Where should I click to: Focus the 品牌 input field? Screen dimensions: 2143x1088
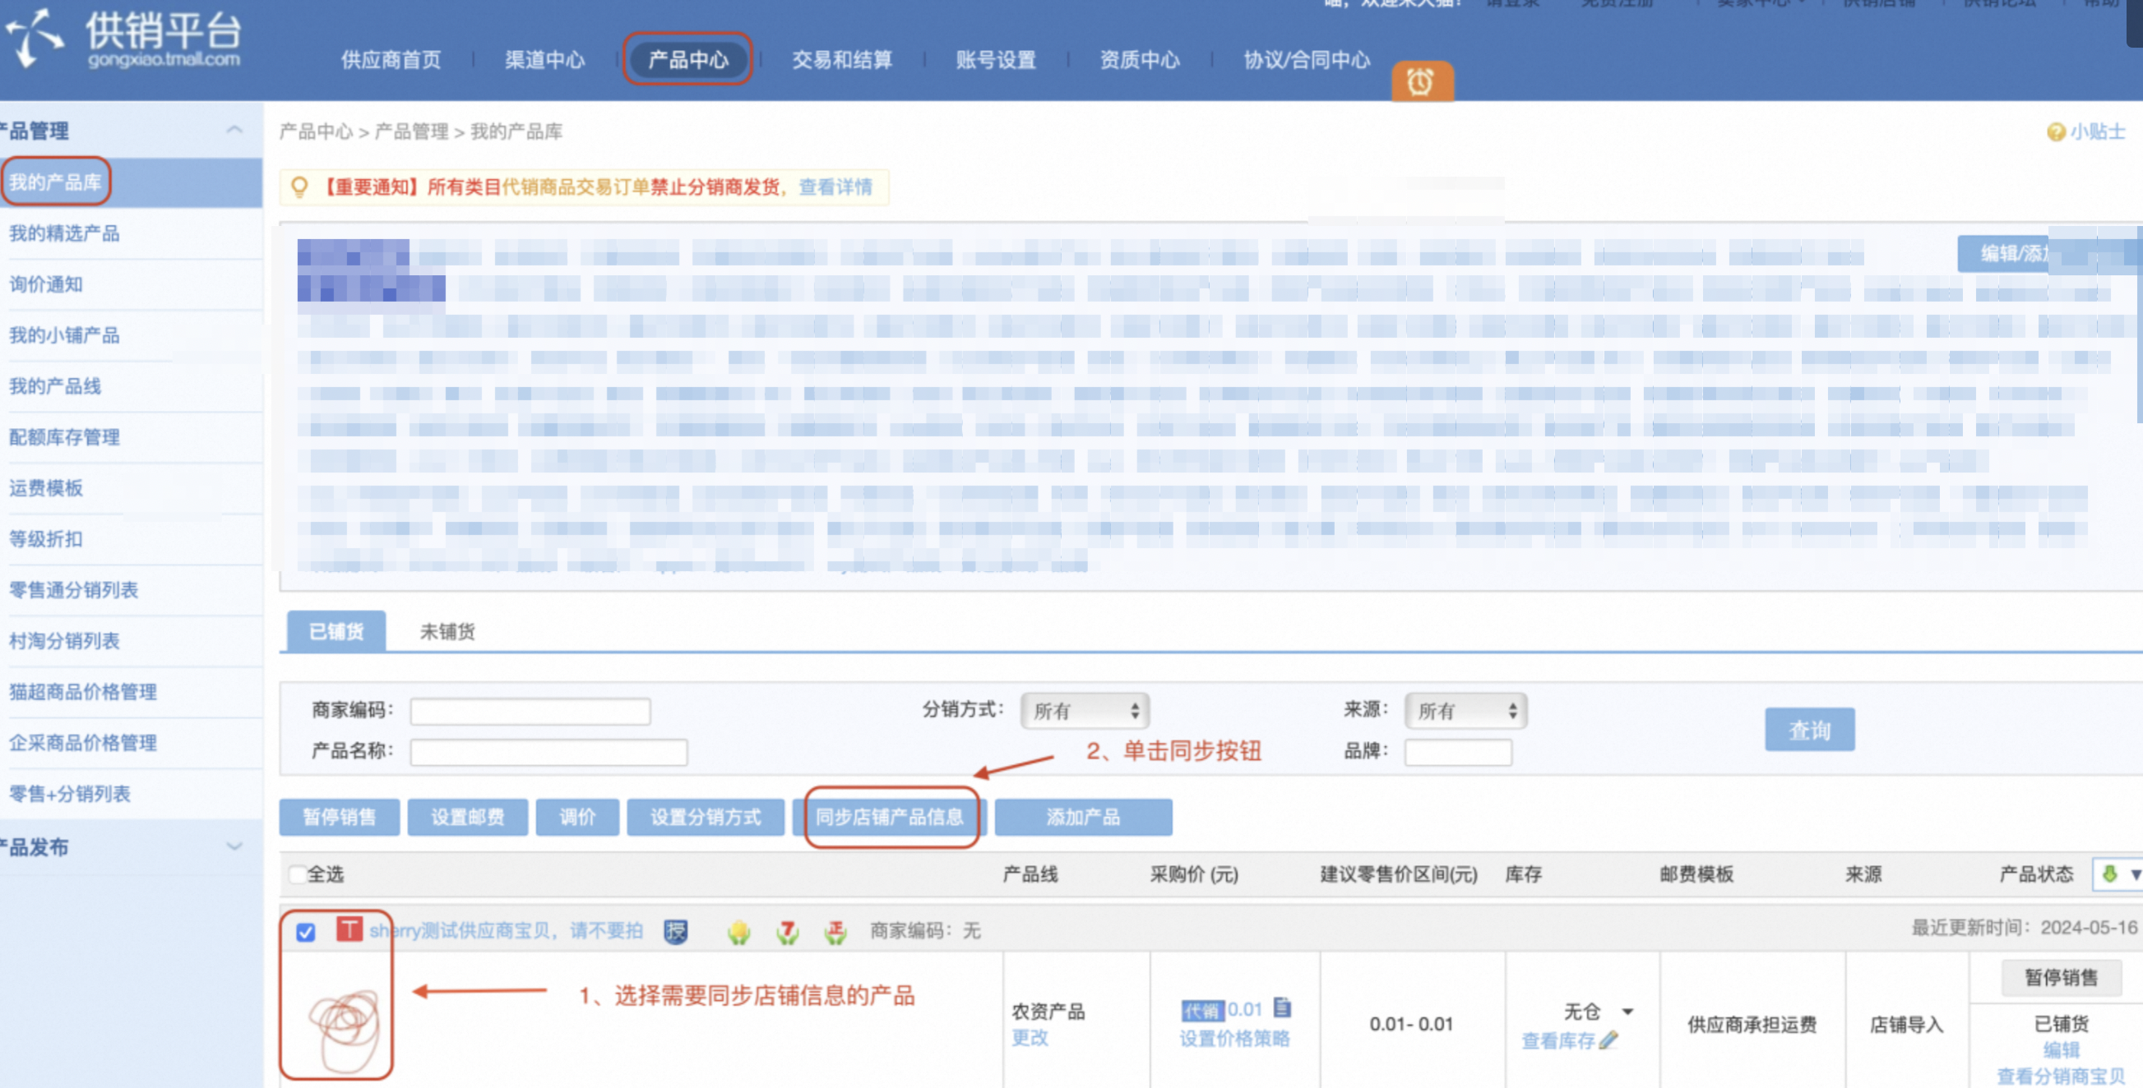pyautogui.click(x=1457, y=752)
